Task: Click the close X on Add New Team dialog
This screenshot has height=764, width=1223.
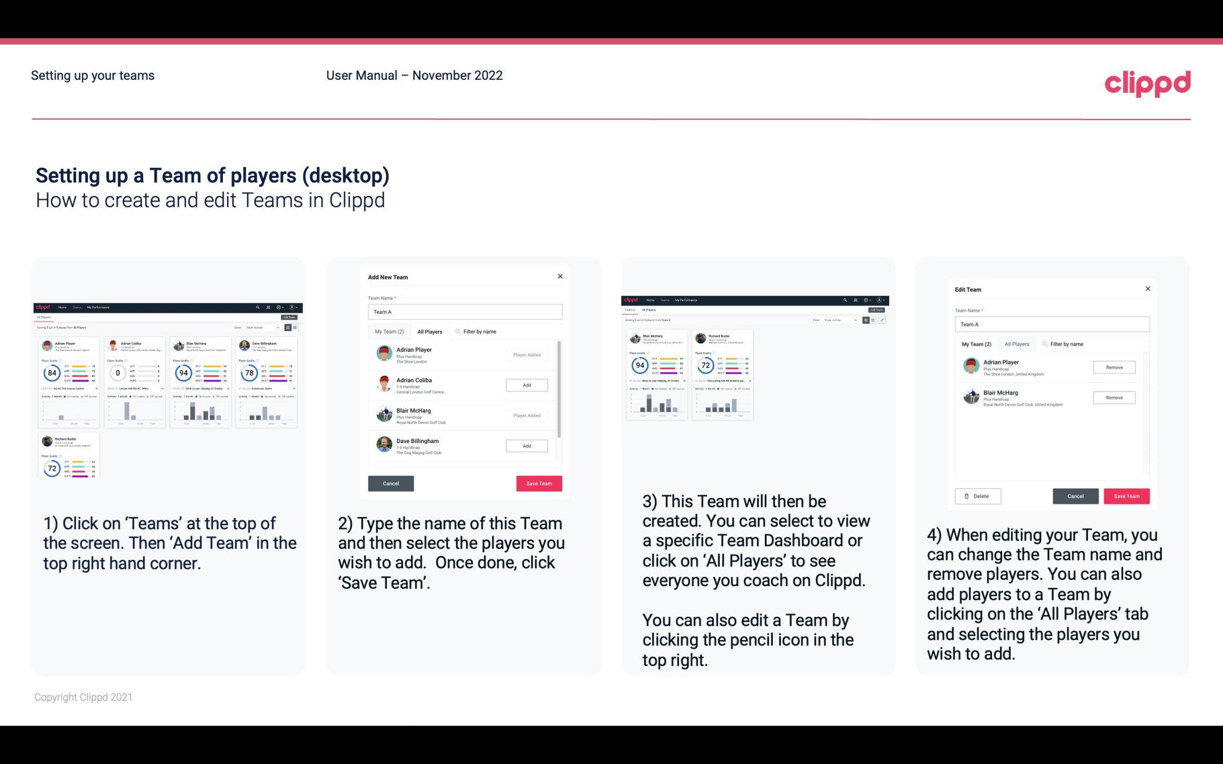Action: [x=560, y=276]
